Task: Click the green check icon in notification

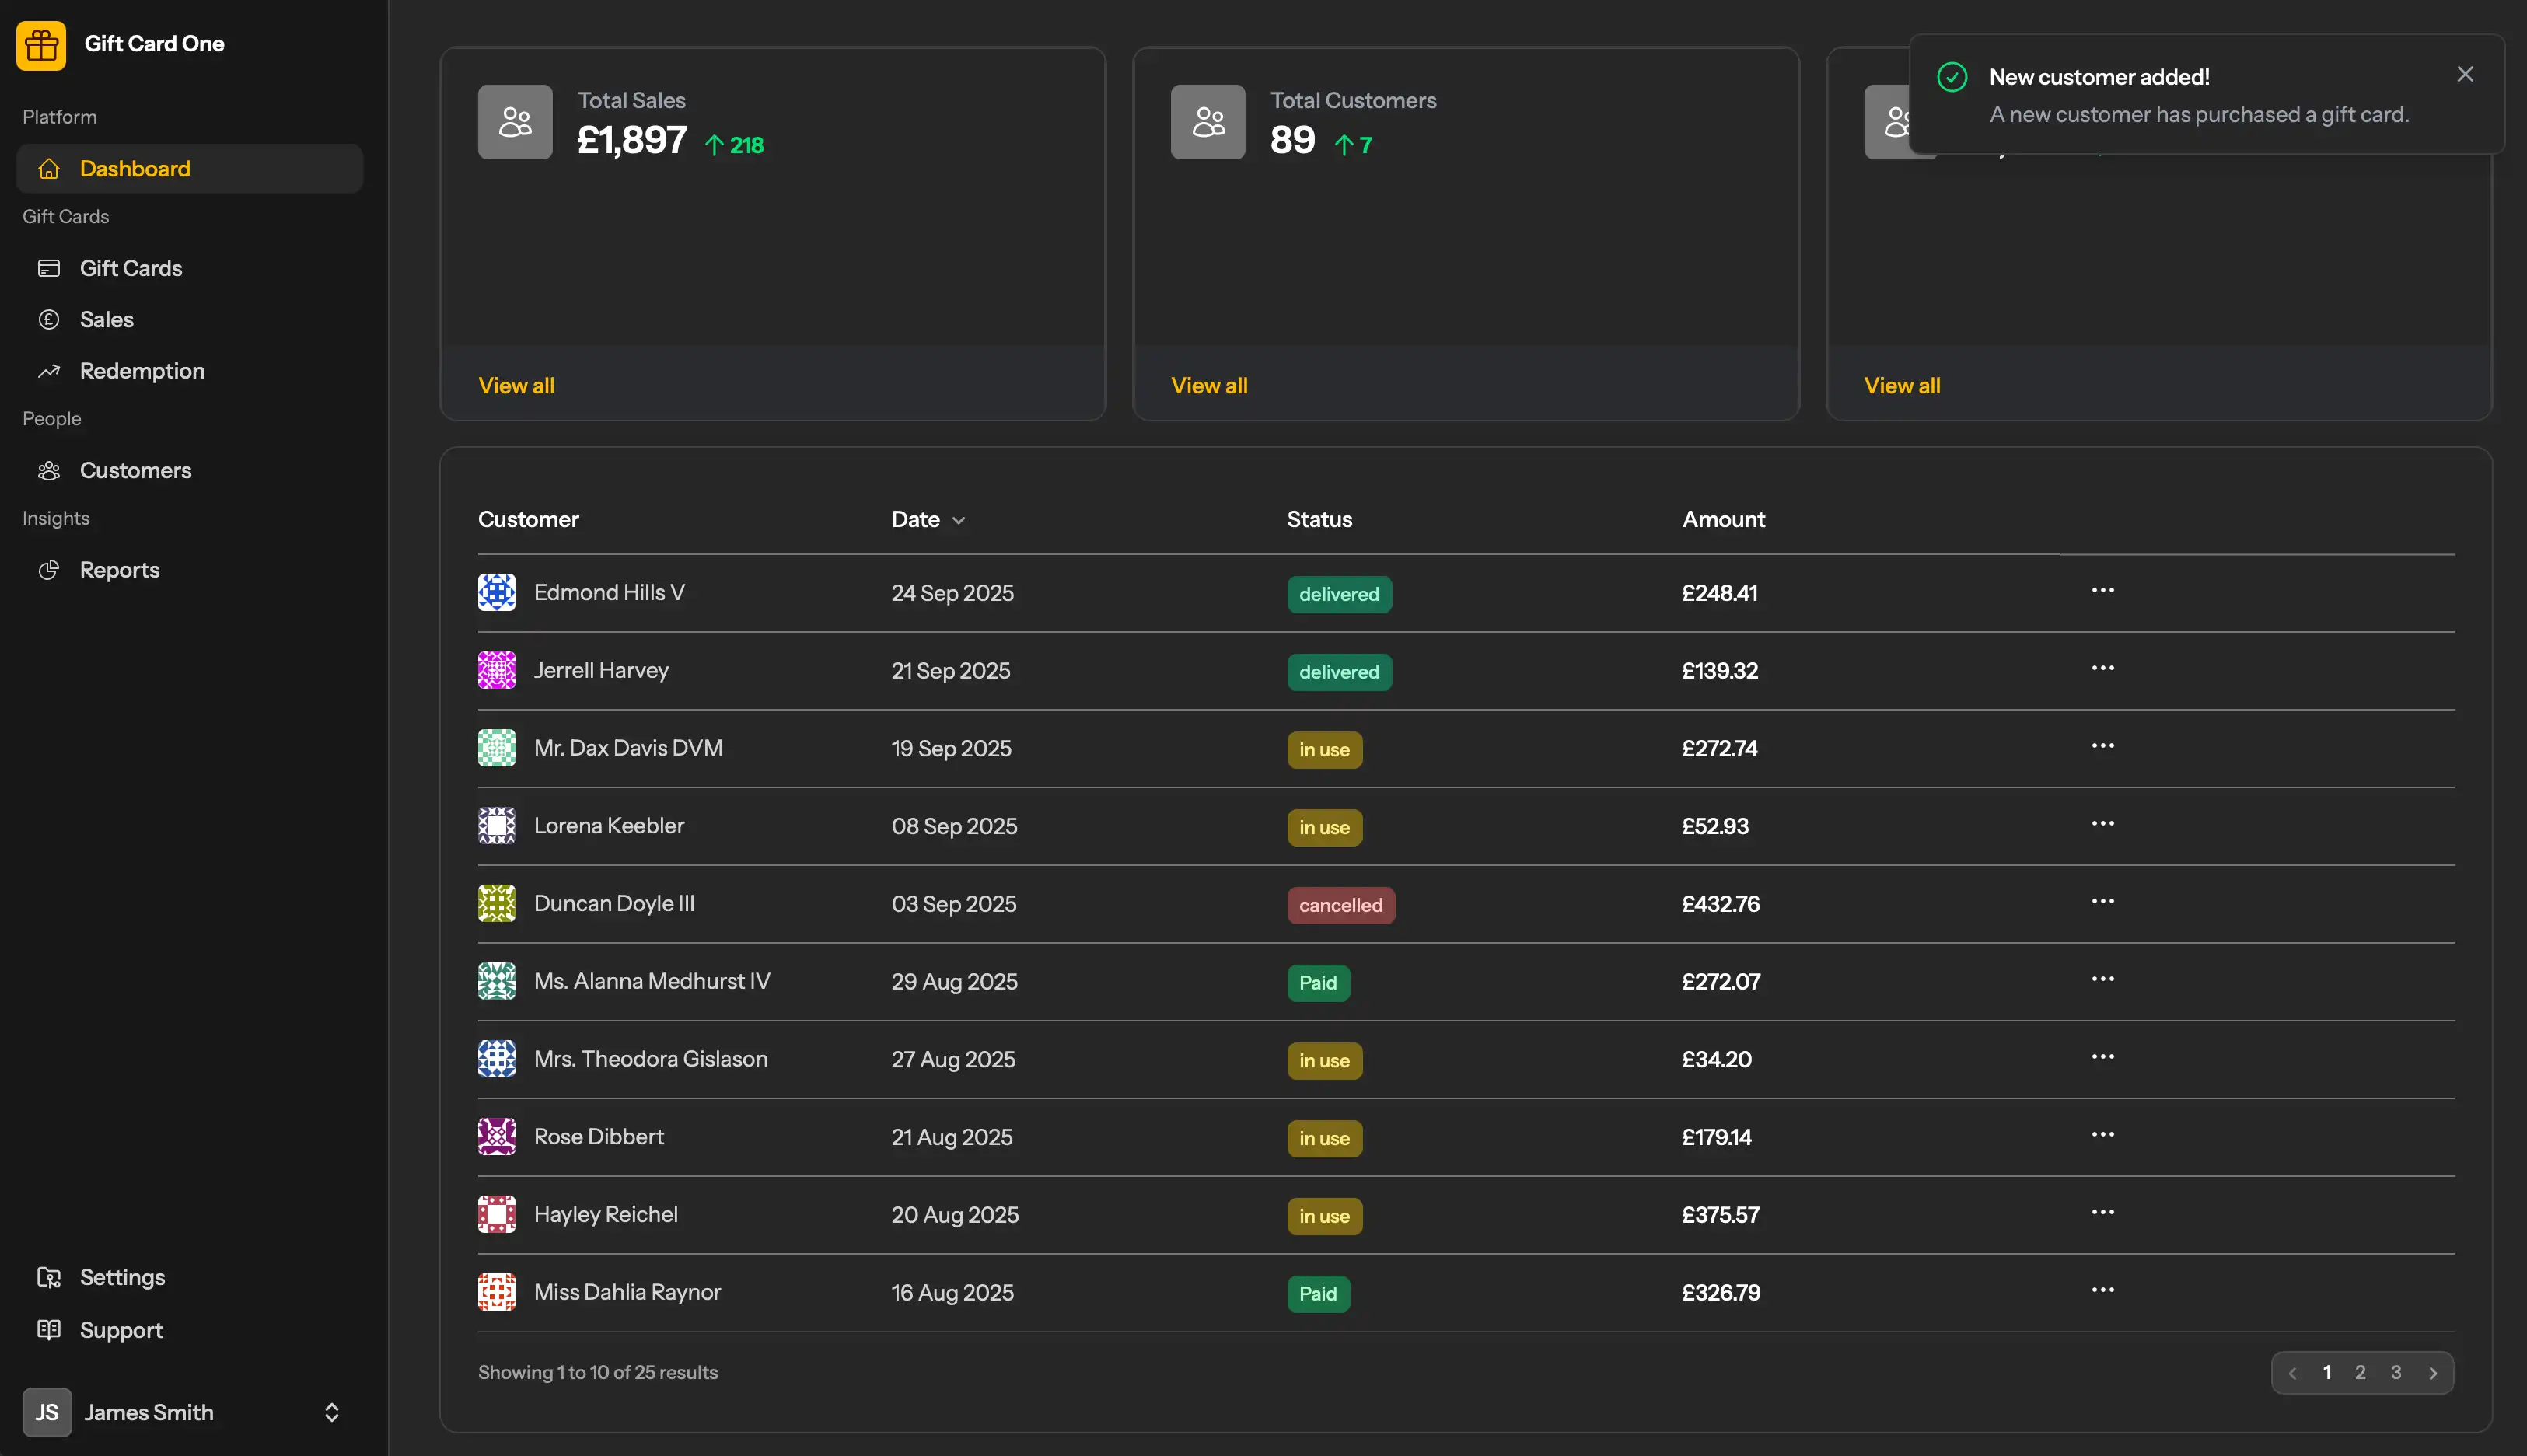Action: pyautogui.click(x=1952, y=77)
